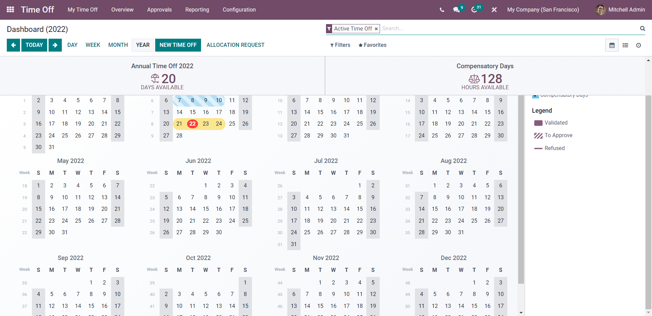Click the Validated legend swatch
This screenshot has width=652, height=316.
(538, 123)
